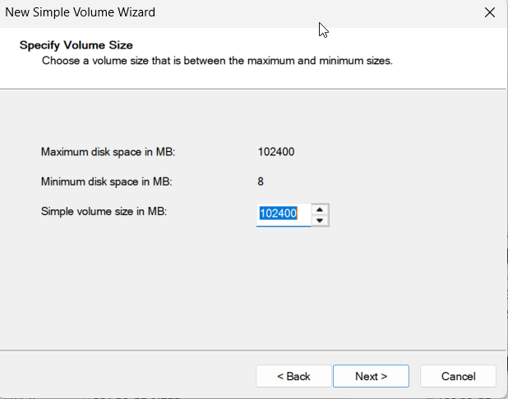
Task: Go to the Next wizard step
Action: pyautogui.click(x=371, y=376)
